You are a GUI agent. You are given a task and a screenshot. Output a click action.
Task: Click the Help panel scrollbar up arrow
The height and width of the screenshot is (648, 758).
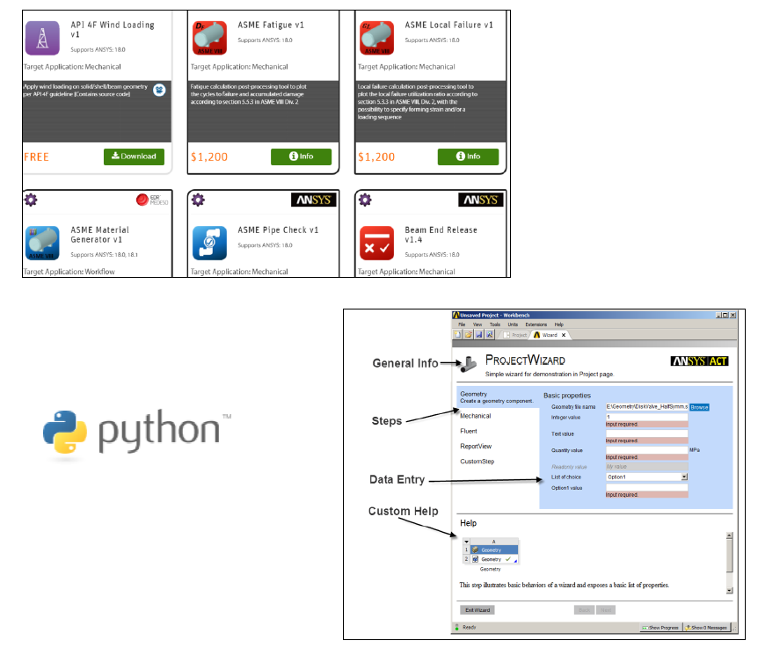730,535
